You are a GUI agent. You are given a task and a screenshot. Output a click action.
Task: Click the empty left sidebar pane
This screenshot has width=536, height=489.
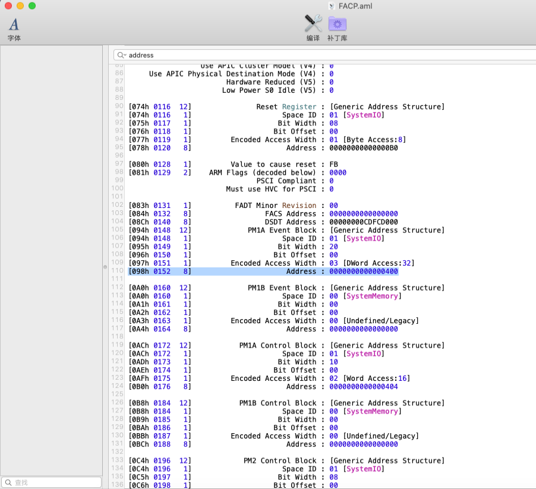point(51,238)
